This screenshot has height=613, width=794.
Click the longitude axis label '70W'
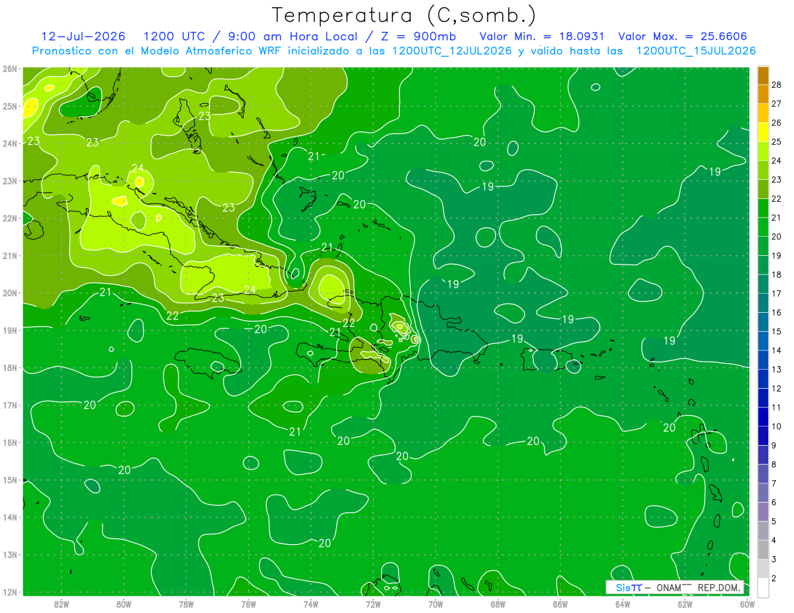click(x=435, y=604)
